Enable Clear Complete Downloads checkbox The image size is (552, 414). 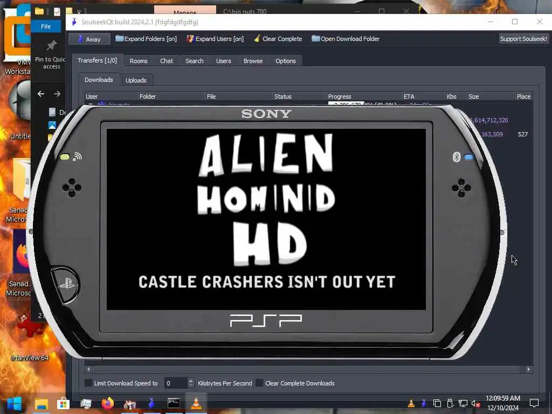pyautogui.click(x=259, y=383)
